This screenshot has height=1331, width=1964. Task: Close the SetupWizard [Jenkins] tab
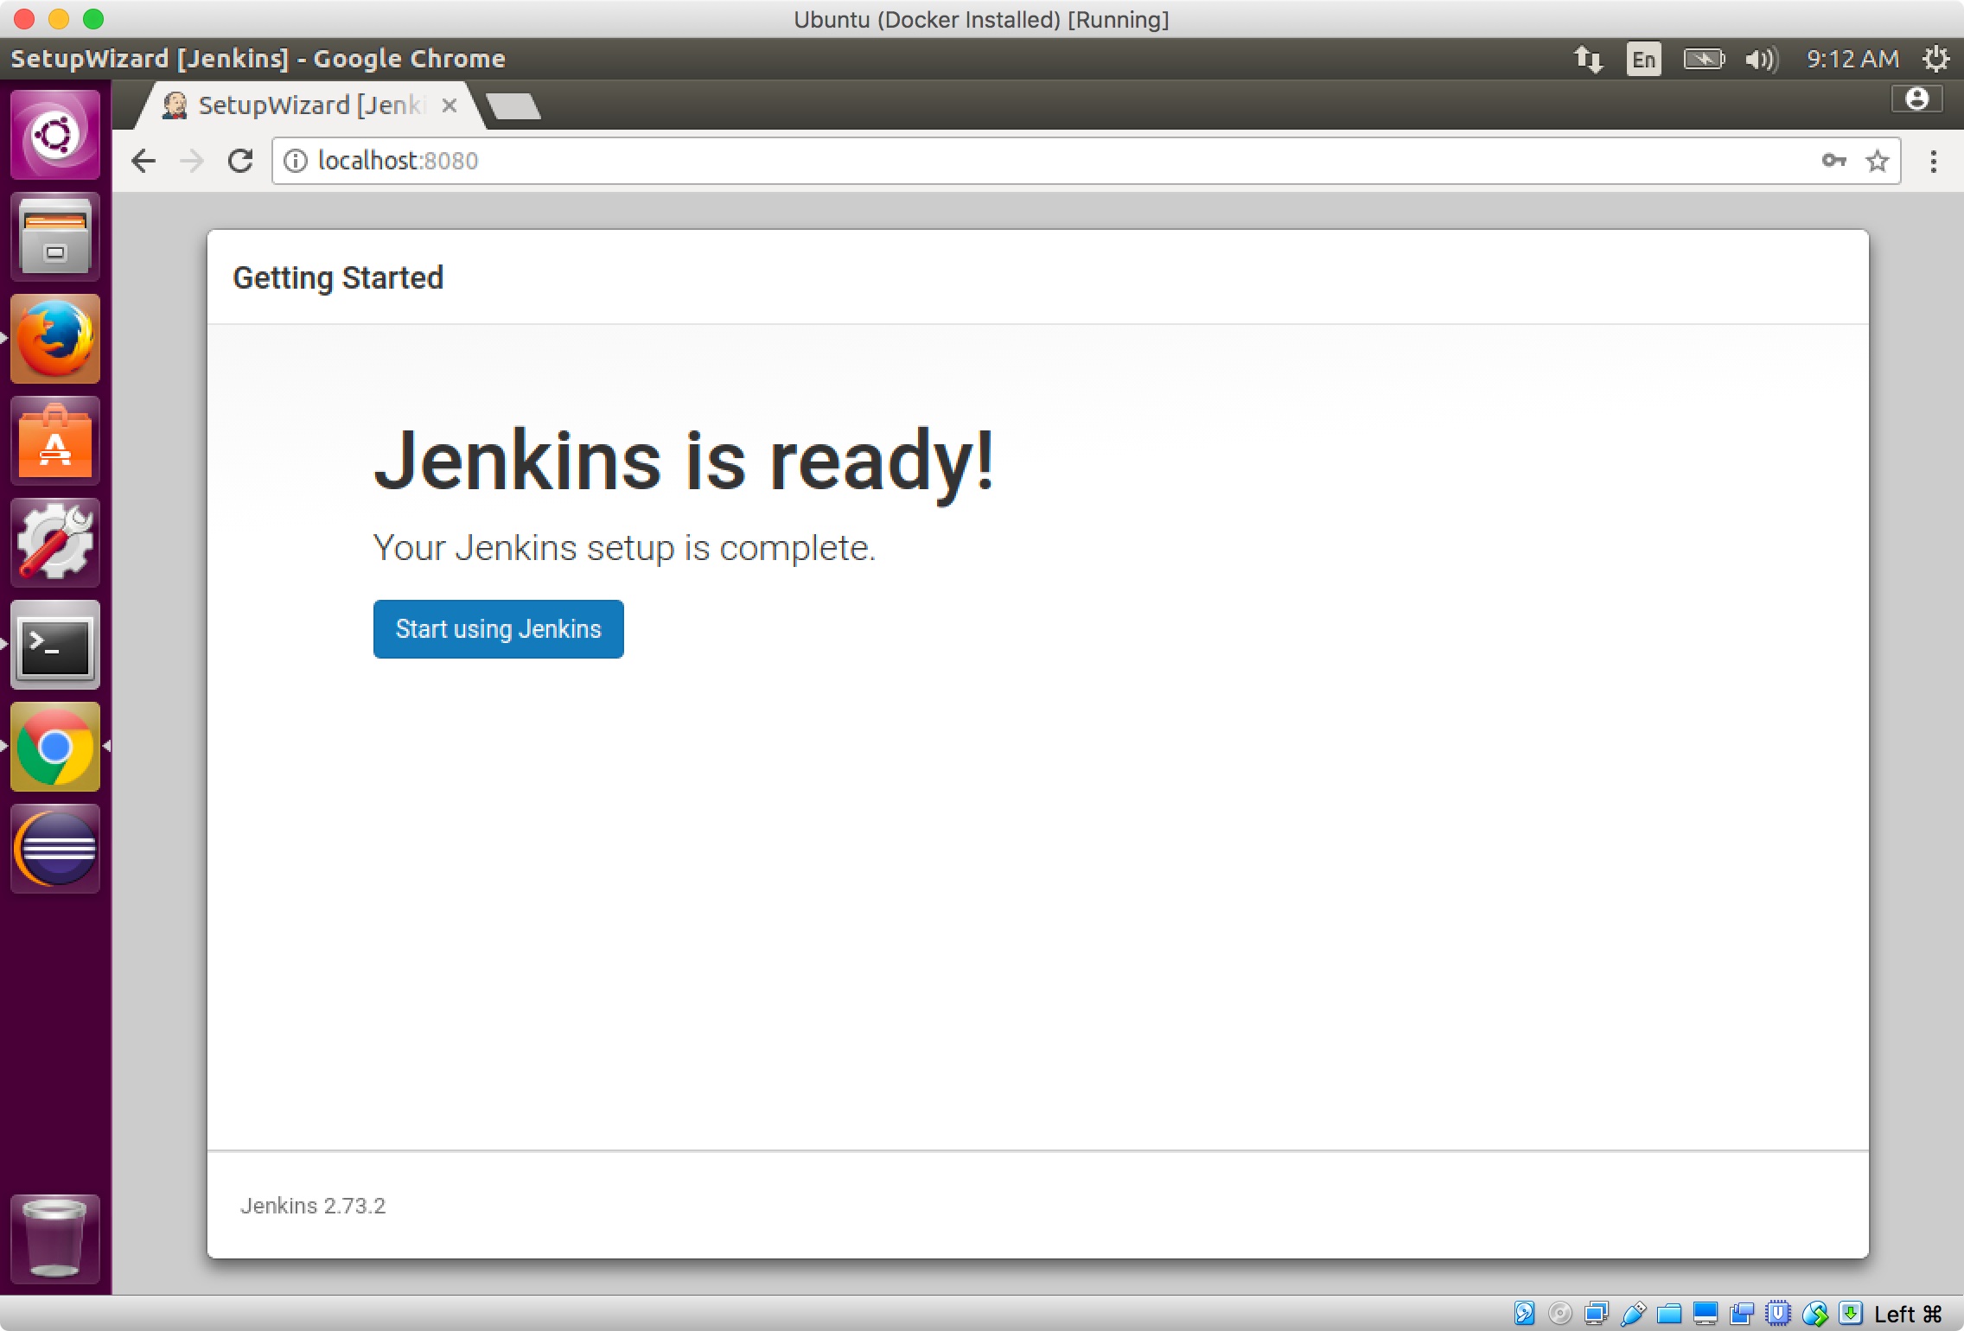click(x=449, y=105)
